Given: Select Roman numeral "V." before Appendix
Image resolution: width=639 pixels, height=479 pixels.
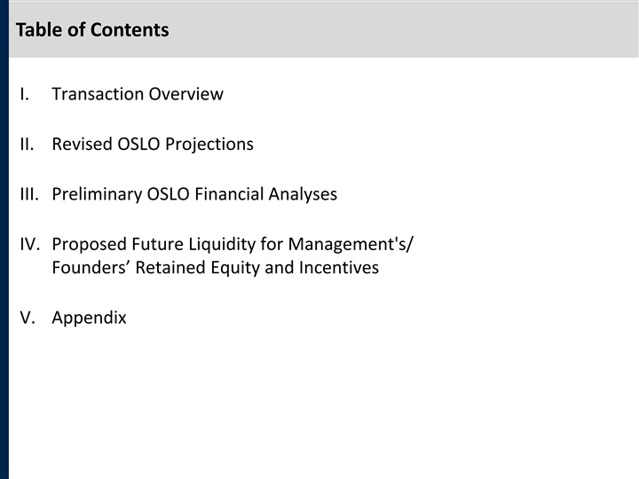Looking at the screenshot, I should point(27,318).
